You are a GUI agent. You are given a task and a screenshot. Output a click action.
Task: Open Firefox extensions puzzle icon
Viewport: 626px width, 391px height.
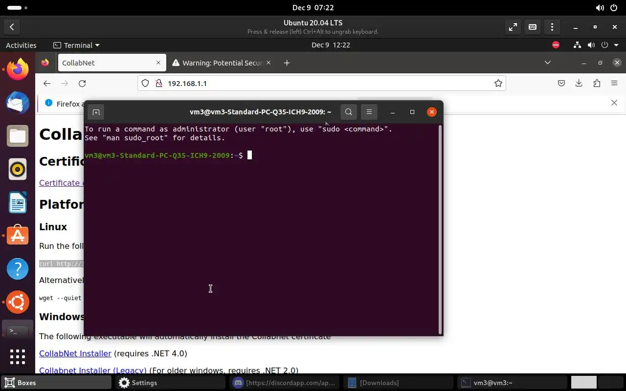[597, 84]
